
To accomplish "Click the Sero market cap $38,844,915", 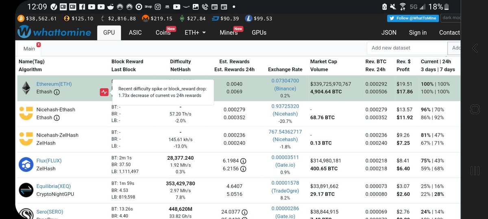I will click(324, 212).
